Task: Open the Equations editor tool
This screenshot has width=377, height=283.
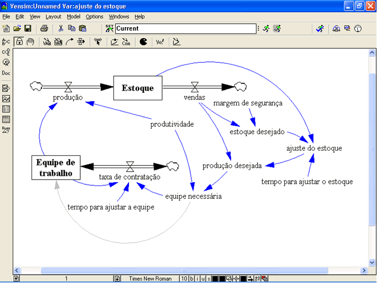Action: pyautogui.click(x=160, y=42)
